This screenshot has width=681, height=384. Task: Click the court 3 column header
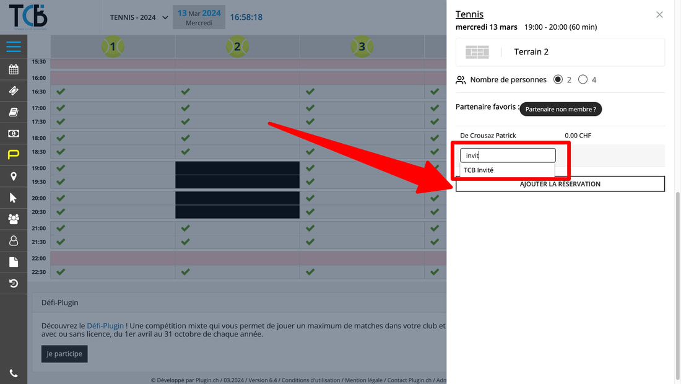tap(362, 46)
